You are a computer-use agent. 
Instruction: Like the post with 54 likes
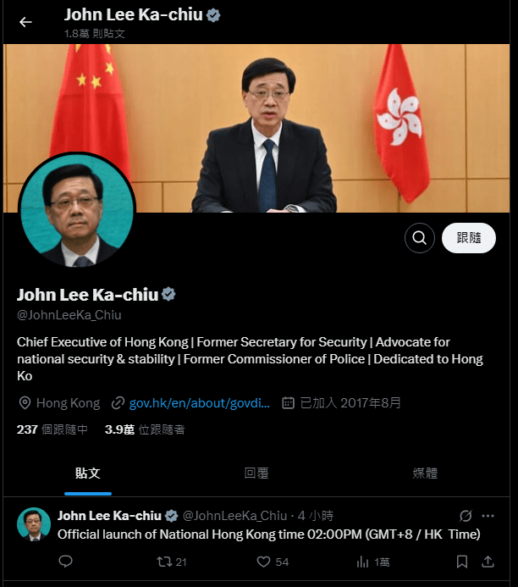click(x=273, y=562)
